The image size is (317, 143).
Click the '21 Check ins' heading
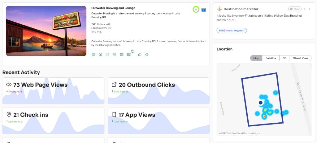tap(31, 115)
